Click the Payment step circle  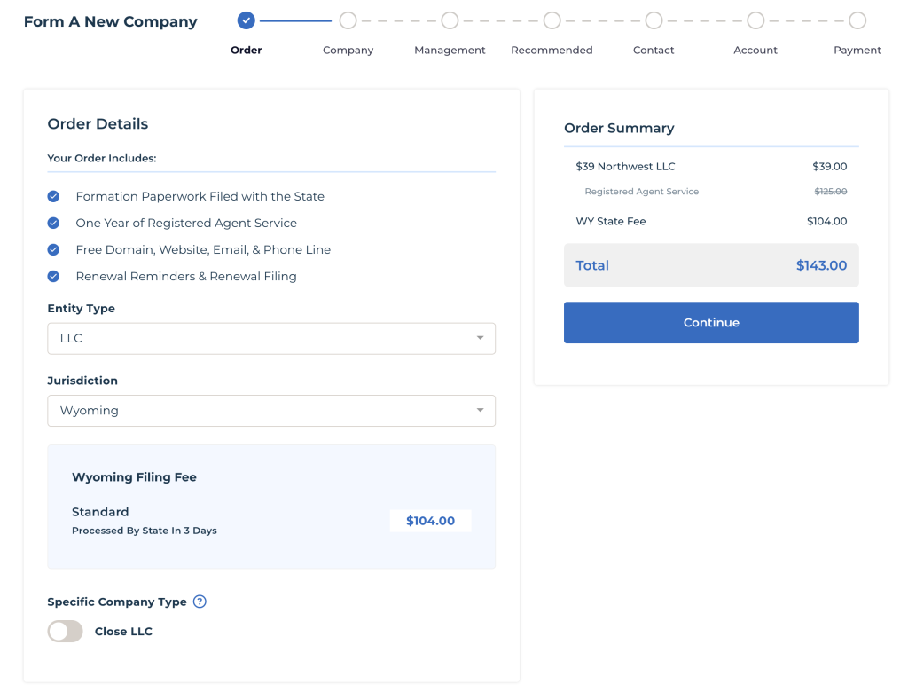(857, 20)
